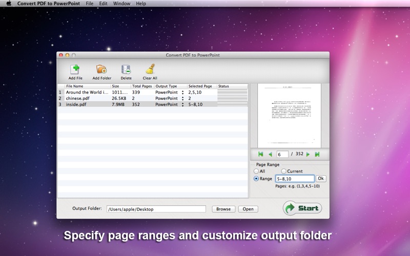Click the Size column header

[120, 86]
